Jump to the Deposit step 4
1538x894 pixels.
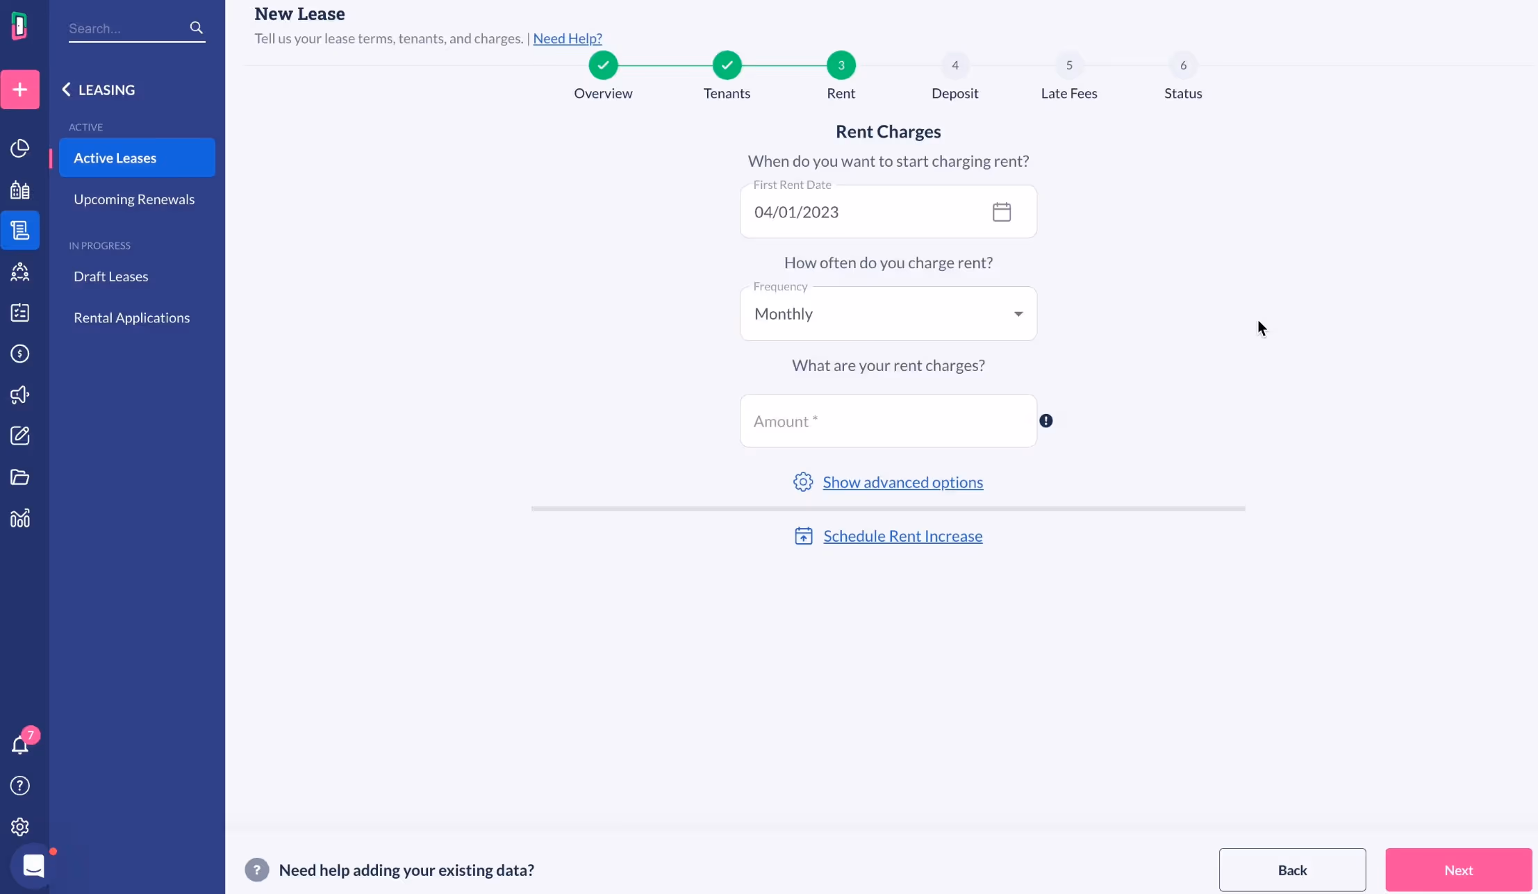point(954,76)
